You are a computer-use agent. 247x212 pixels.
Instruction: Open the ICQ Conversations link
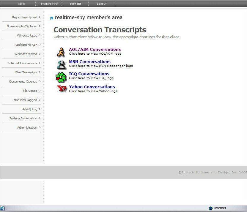pos(89,74)
